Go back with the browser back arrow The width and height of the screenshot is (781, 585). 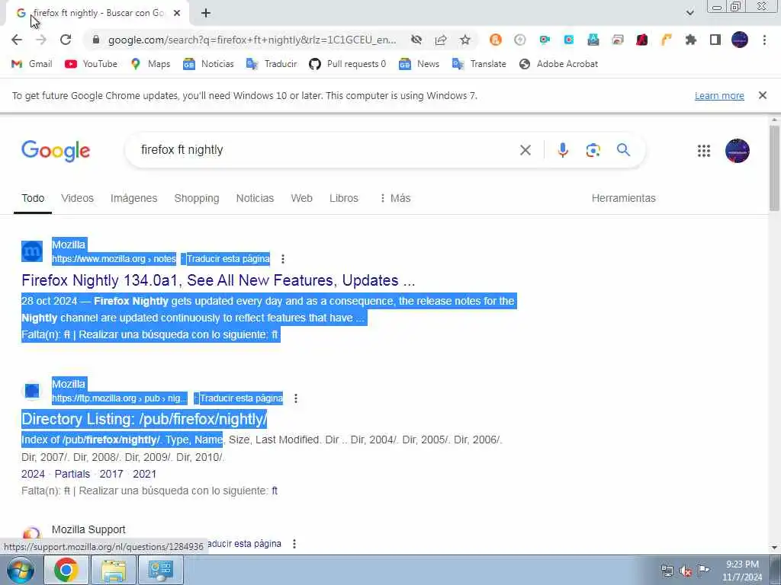17,40
